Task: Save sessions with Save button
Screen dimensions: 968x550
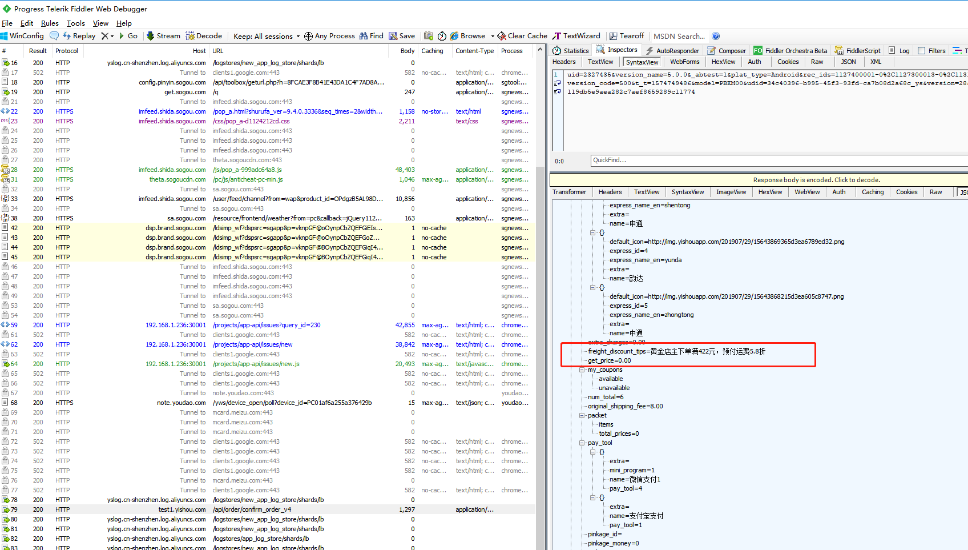Action: (x=402, y=35)
